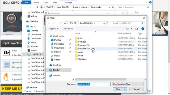Select the Program Files (x86) folder
This screenshot has width=170, height=95.
[87, 49]
